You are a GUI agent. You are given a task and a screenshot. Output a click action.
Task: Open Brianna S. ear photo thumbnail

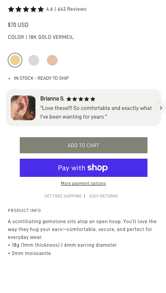tap(23, 107)
